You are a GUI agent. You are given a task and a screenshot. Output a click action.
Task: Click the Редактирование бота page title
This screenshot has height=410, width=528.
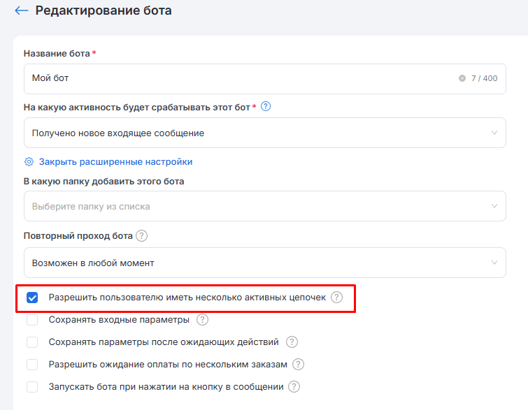tap(104, 10)
